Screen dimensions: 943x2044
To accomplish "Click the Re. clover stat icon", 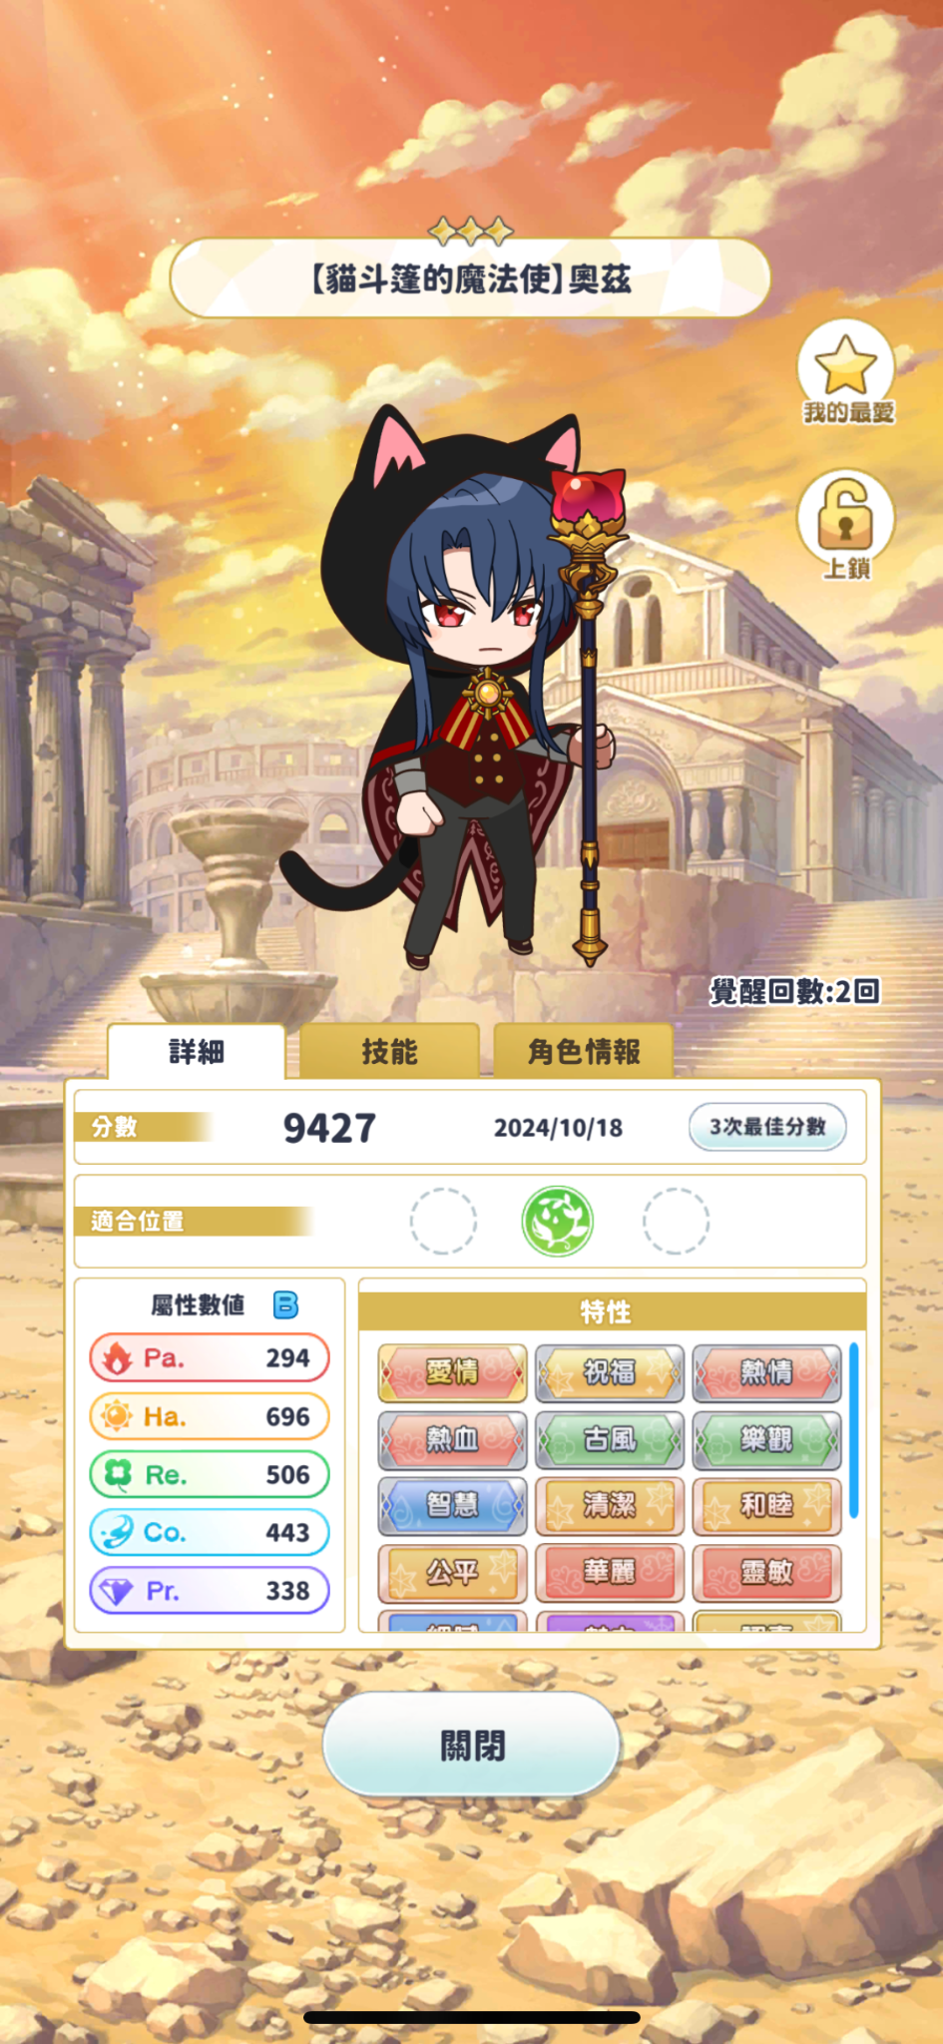I will pos(118,1474).
